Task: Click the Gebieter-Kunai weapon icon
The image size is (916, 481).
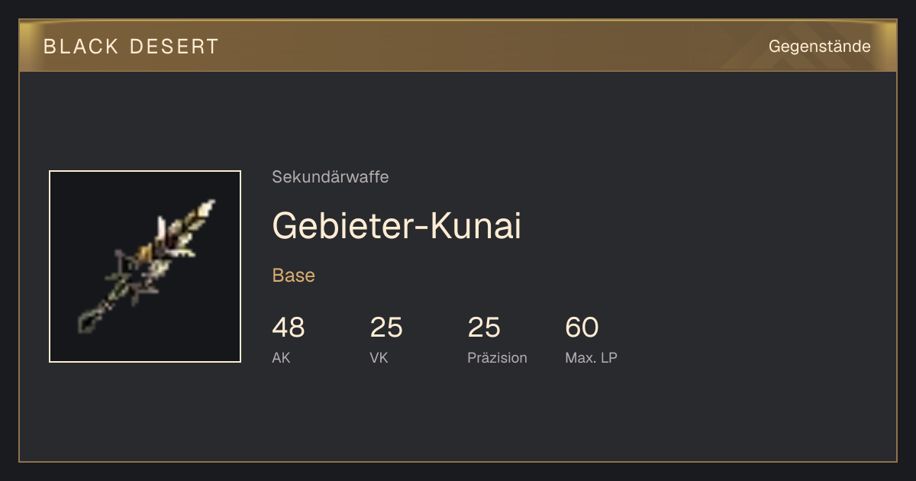Action: point(145,266)
